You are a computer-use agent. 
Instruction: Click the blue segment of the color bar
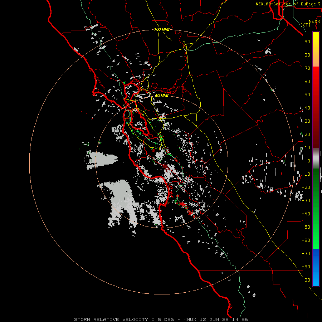pos(316,268)
